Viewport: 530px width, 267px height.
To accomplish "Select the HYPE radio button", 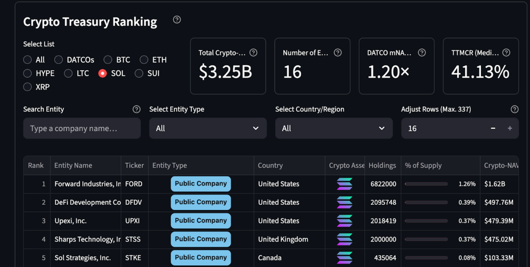I will tap(27, 73).
